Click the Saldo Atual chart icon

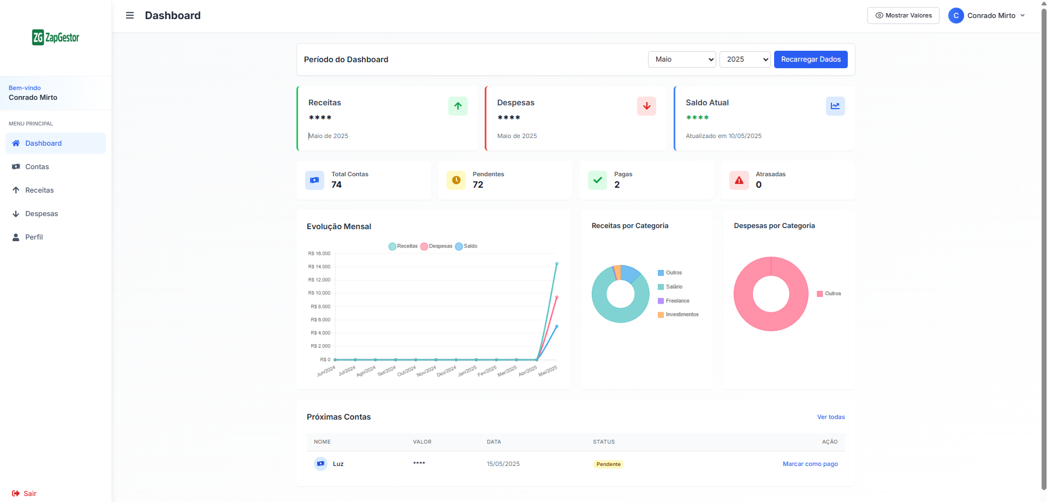tap(835, 106)
